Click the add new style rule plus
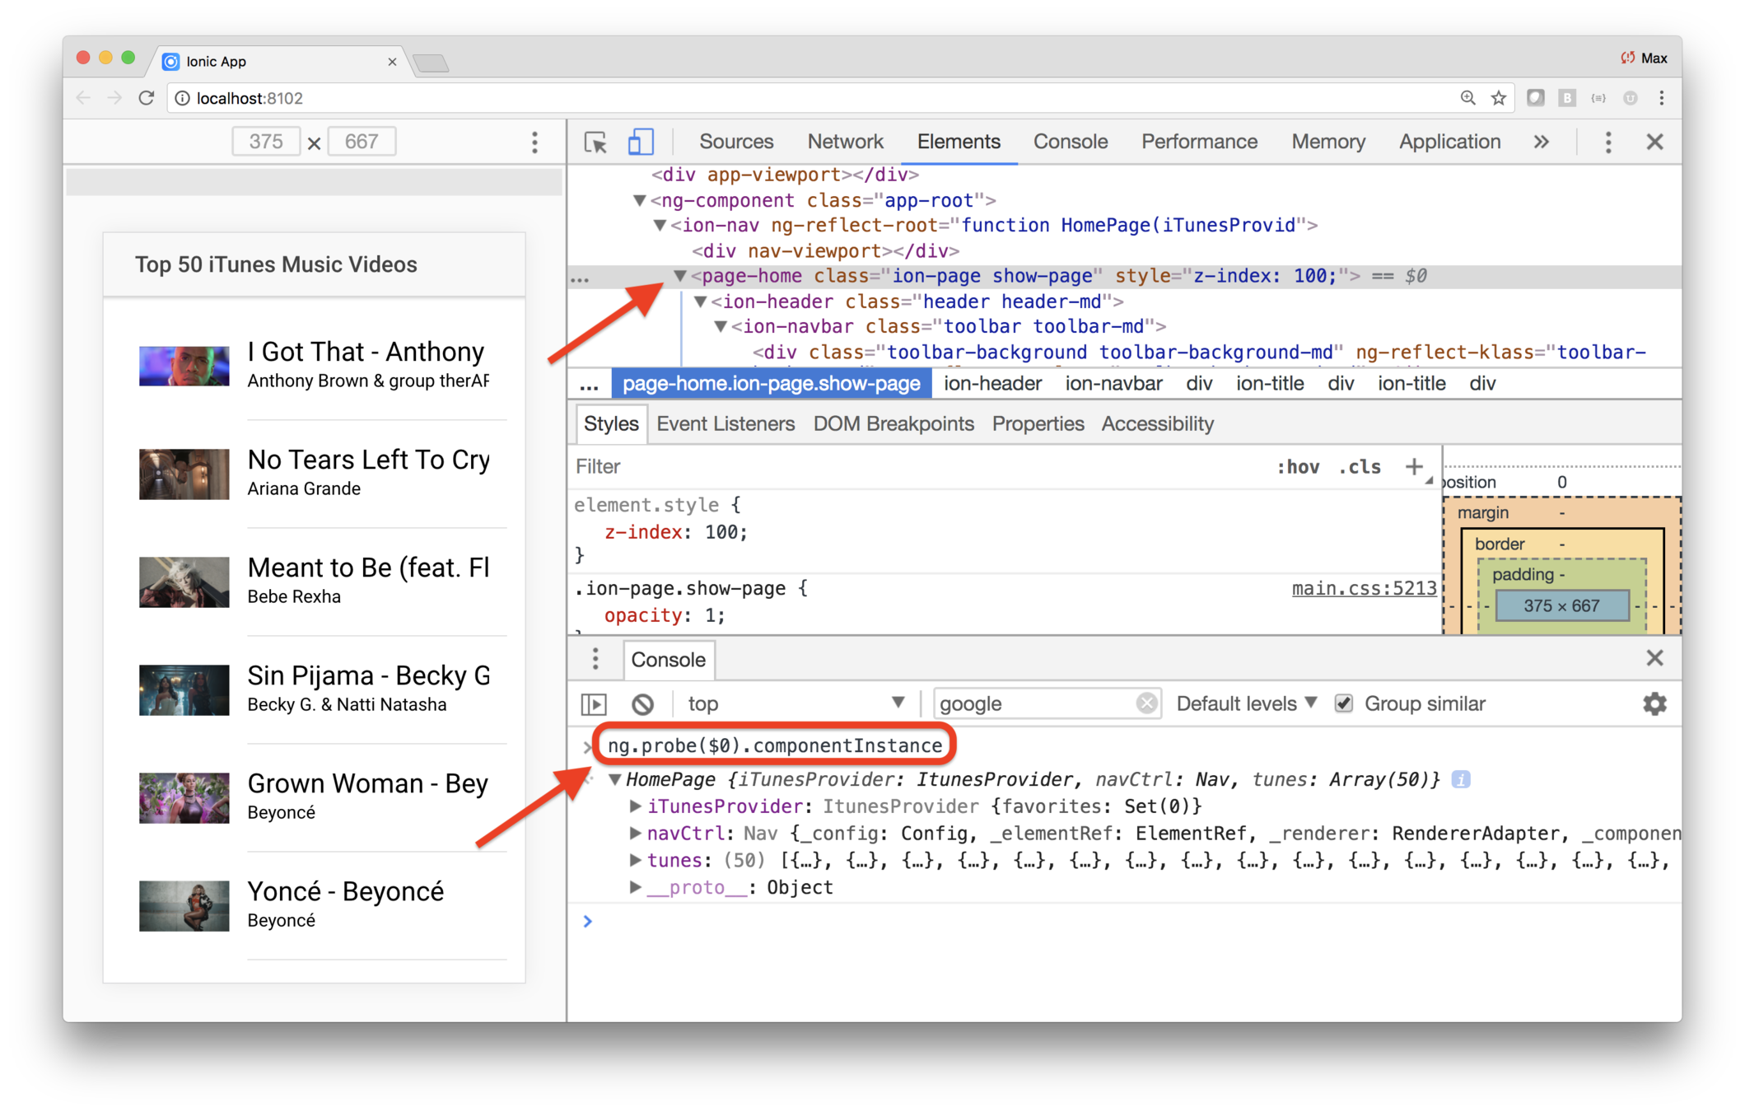The width and height of the screenshot is (1745, 1112). coord(1414,466)
